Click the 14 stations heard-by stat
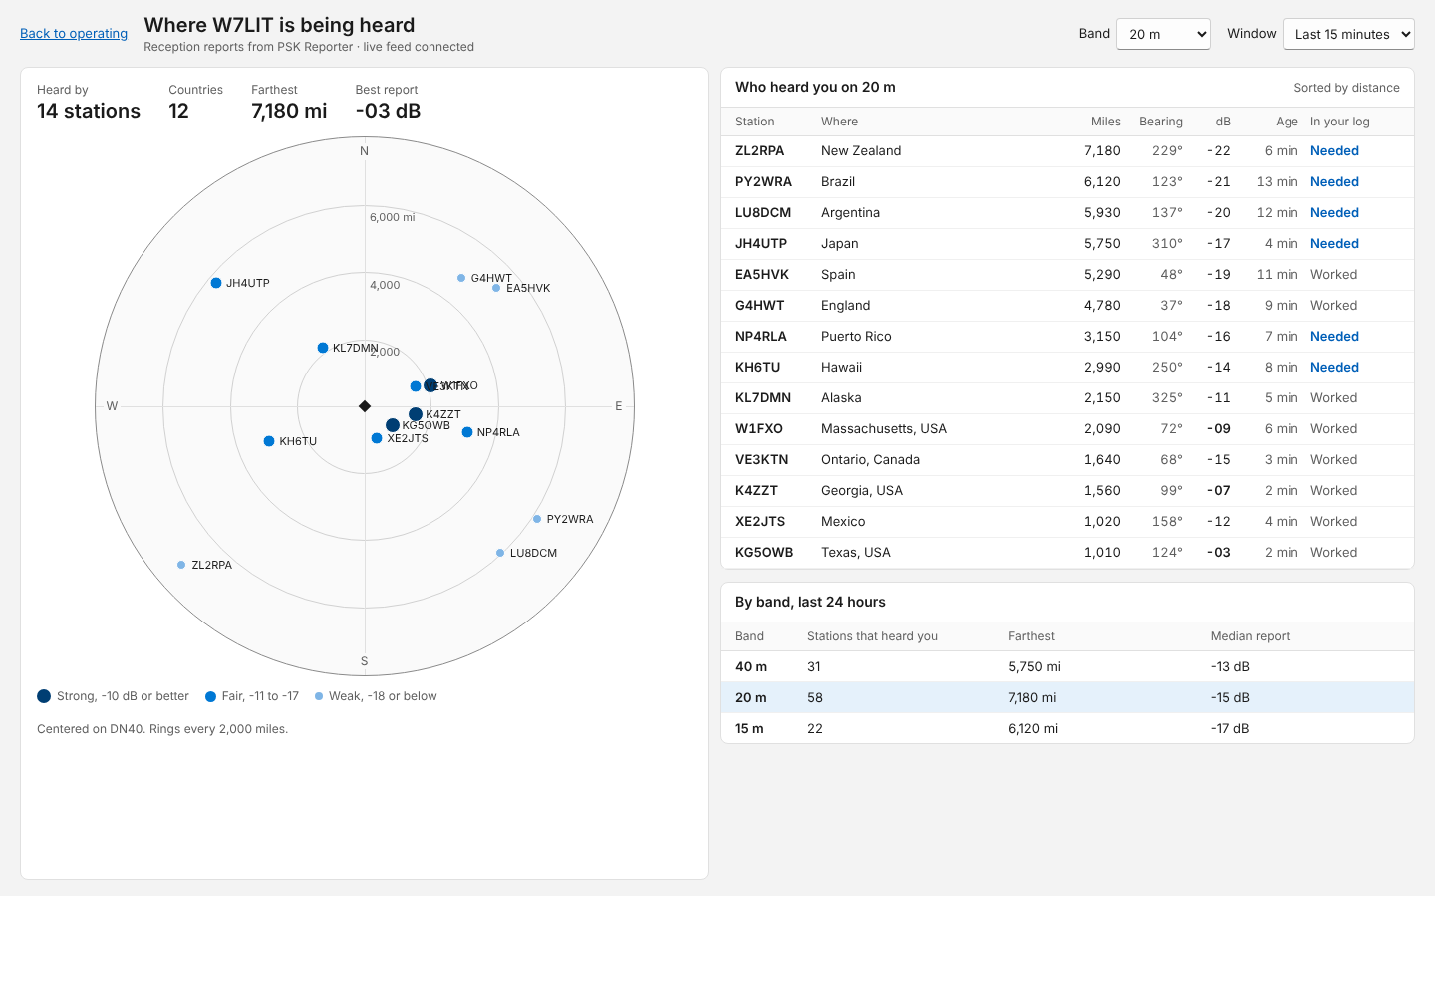Image resolution: width=1435 pixels, height=996 pixels. pos(89,111)
